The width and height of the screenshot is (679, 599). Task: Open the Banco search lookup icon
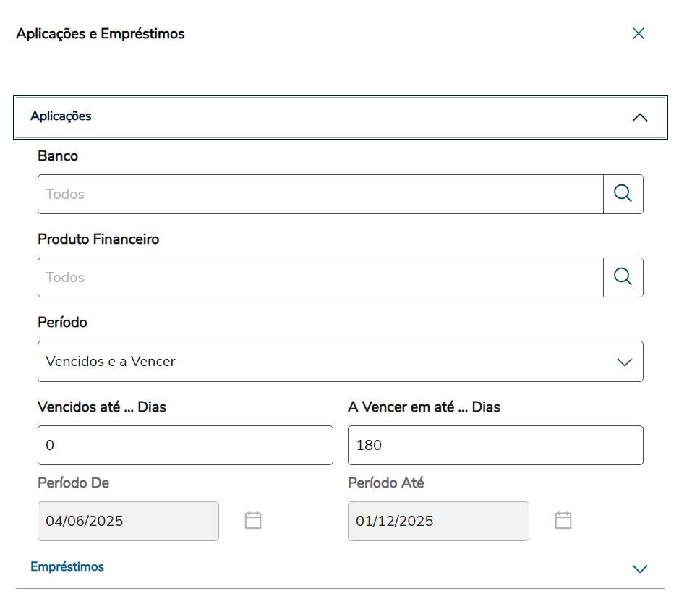pos(623,194)
